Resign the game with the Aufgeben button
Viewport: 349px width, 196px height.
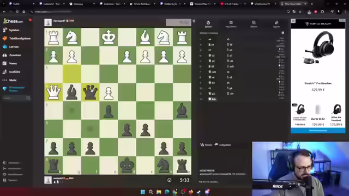pyautogui.click(x=222, y=145)
